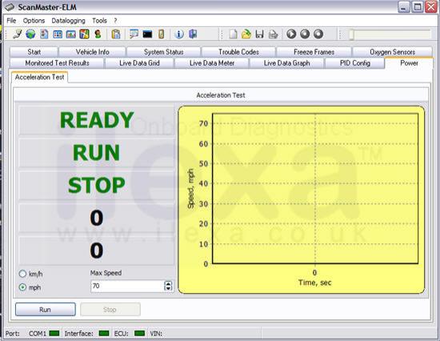Select the mph radio button

tap(22, 287)
